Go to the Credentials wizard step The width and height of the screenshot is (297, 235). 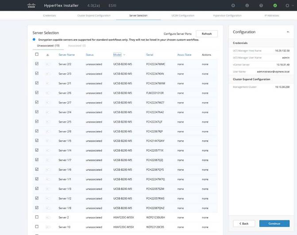pyautogui.click(x=50, y=15)
